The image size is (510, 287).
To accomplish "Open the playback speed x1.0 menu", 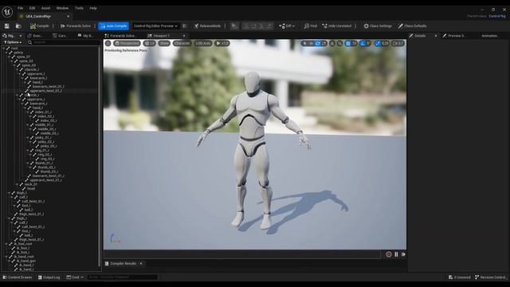I will click(x=222, y=43).
